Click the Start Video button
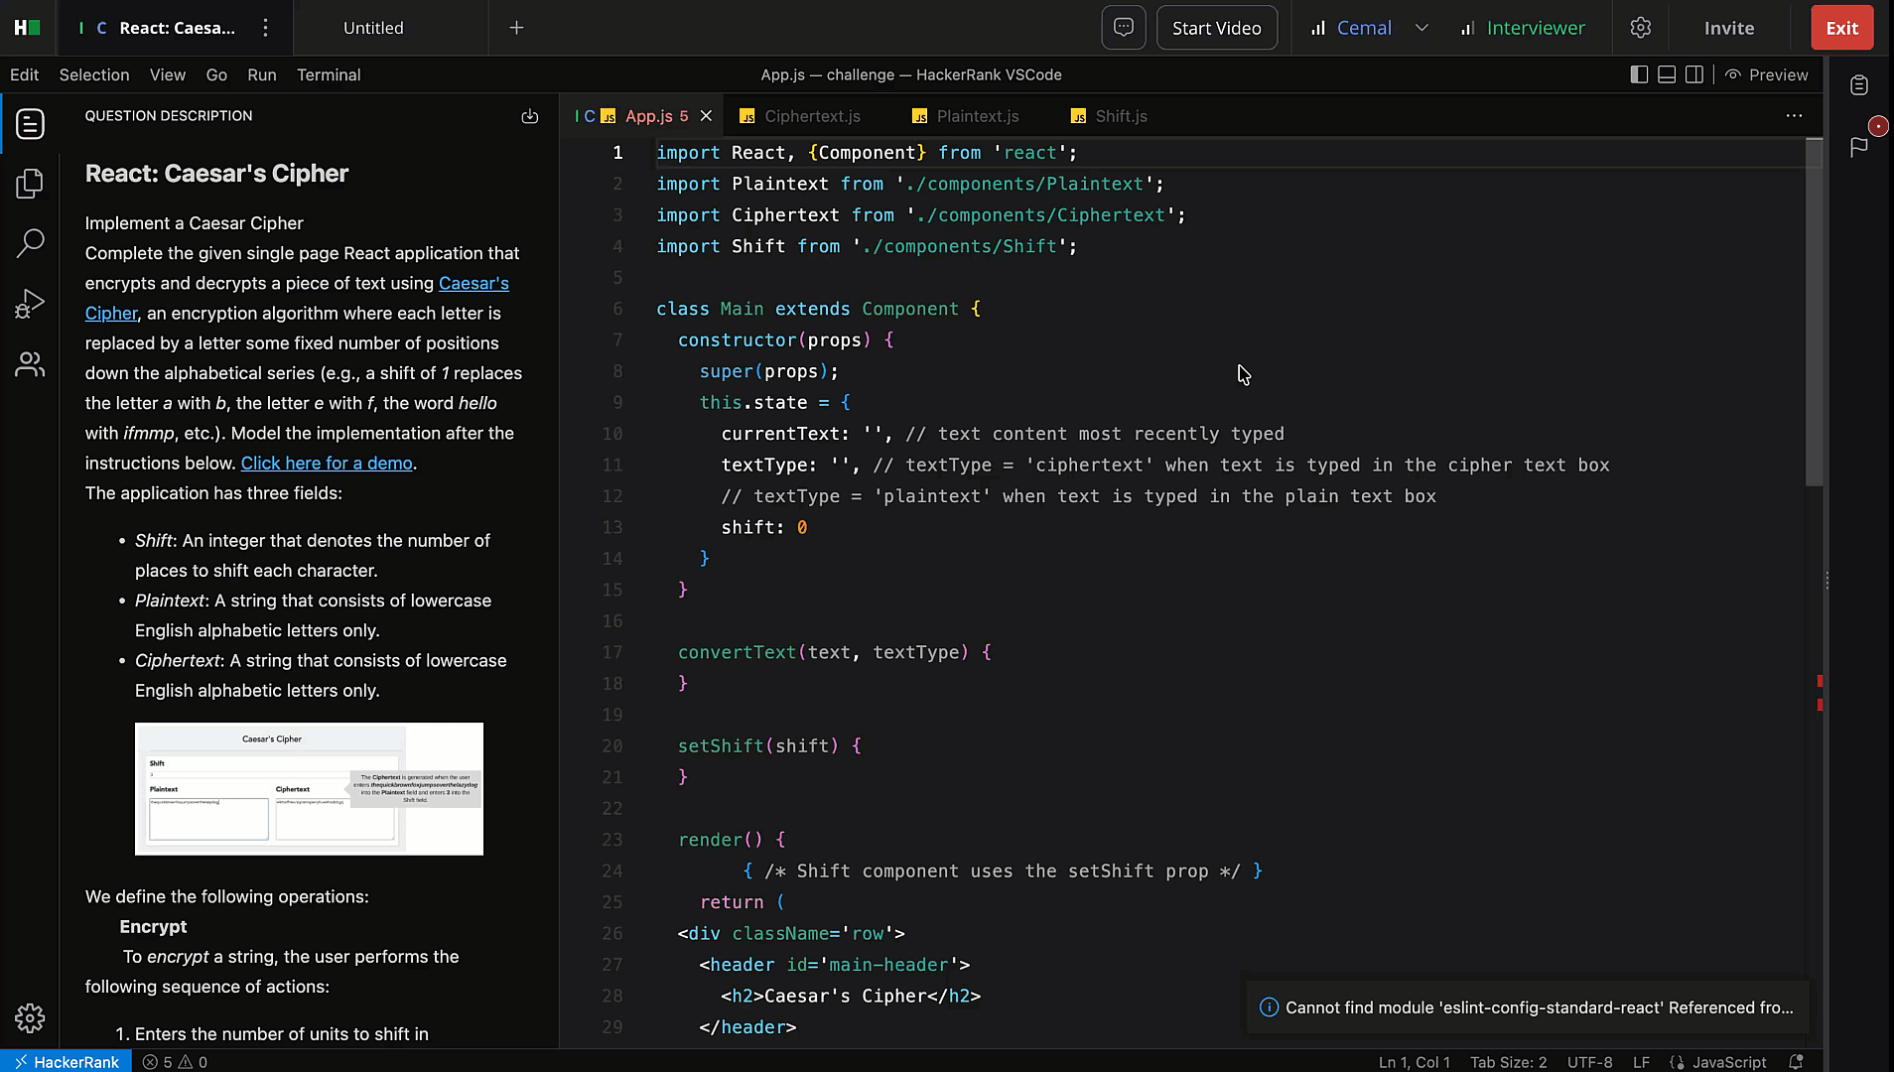Screen dimensions: 1894x1072 pyautogui.click(x=1216, y=27)
